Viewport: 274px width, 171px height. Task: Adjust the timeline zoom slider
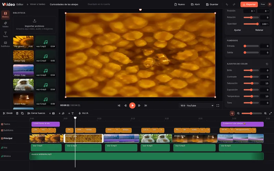[x=252, y=114]
